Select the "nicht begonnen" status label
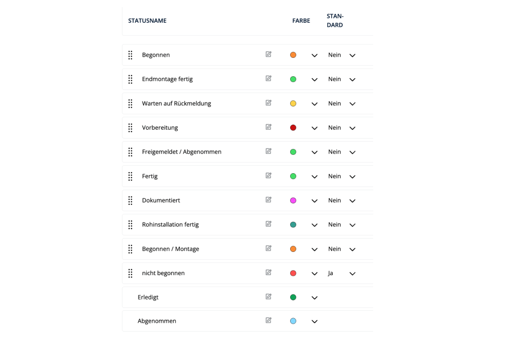The height and width of the screenshot is (338, 507). point(163,273)
